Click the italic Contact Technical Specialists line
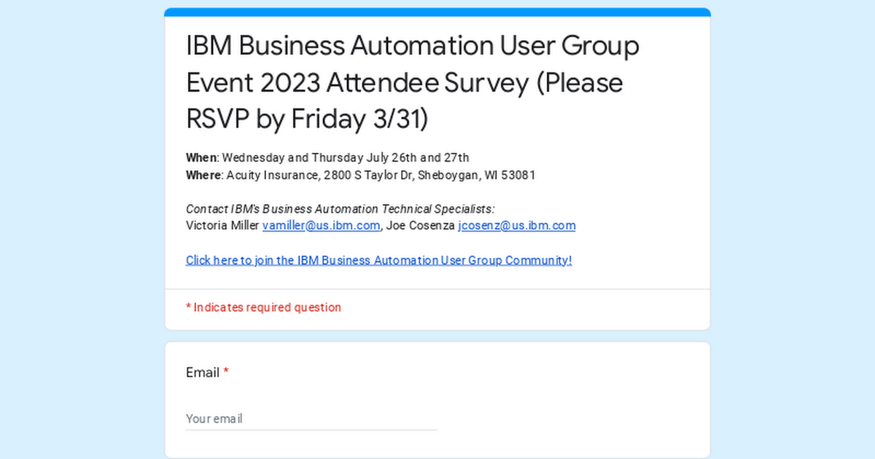Image resolution: width=875 pixels, height=459 pixels. tap(341, 208)
